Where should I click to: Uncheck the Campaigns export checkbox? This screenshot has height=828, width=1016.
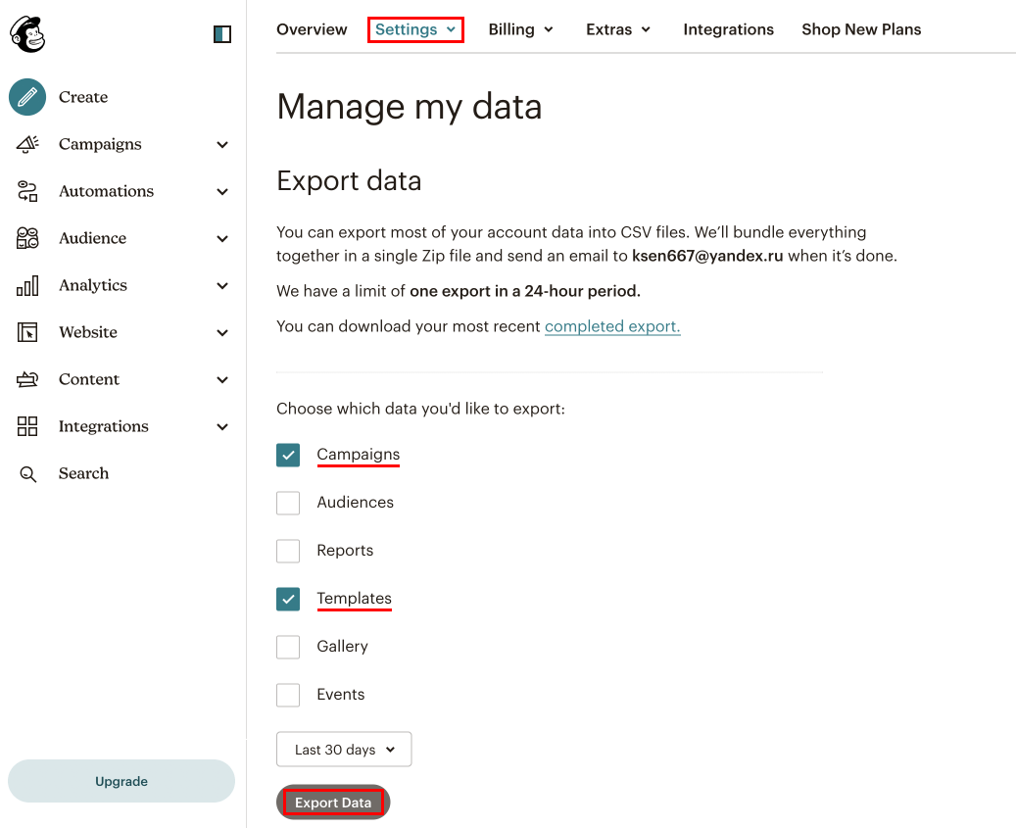pos(288,455)
